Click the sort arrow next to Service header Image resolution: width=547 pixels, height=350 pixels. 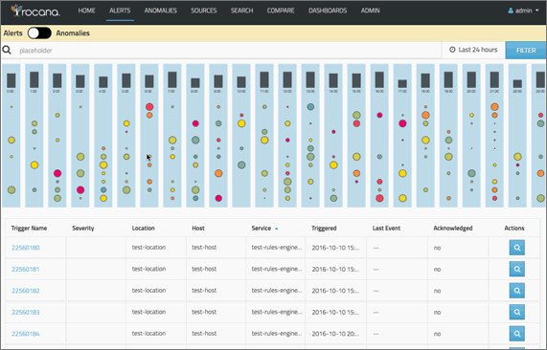pos(277,229)
